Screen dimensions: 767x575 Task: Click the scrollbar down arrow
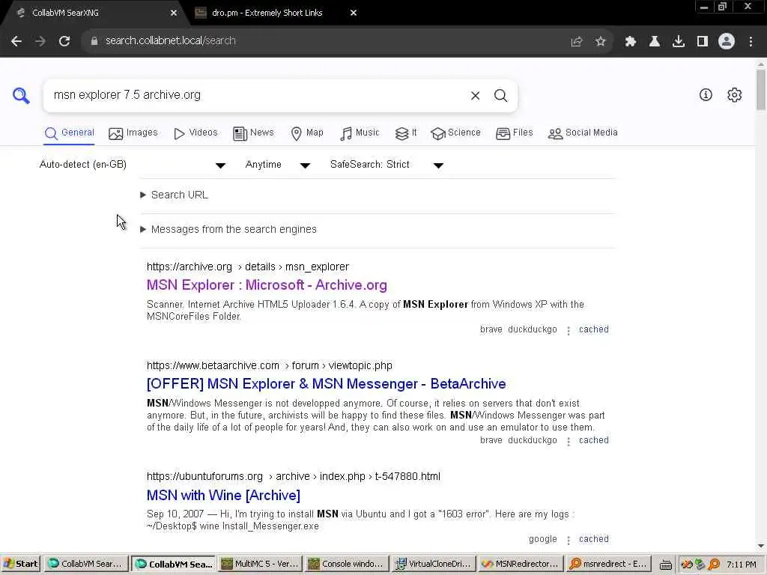761,546
